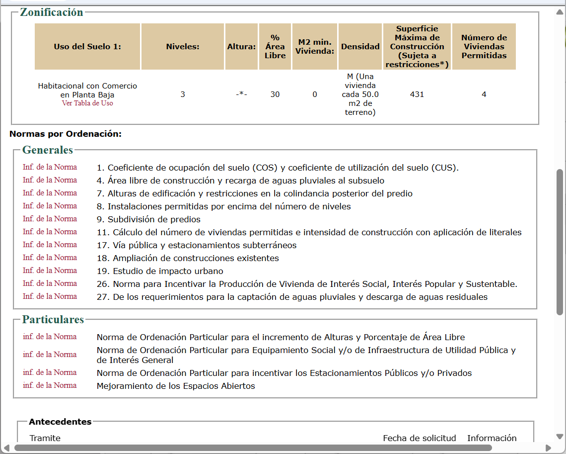The height and width of the screenshot is (454, 566).
Task: Open Inf. de la Norma for norm 11 Cálculo
Action: click(x=50, y=232)
